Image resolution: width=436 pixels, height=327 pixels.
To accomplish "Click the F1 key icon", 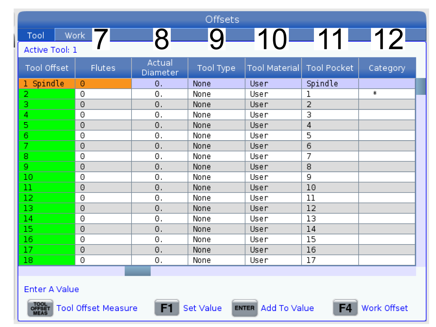I will pos(167,308).
